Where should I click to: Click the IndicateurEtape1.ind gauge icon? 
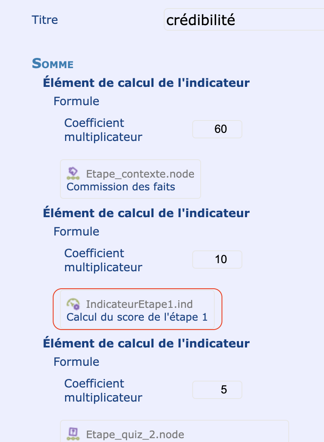pyautogui.click(x=73, y=304)
